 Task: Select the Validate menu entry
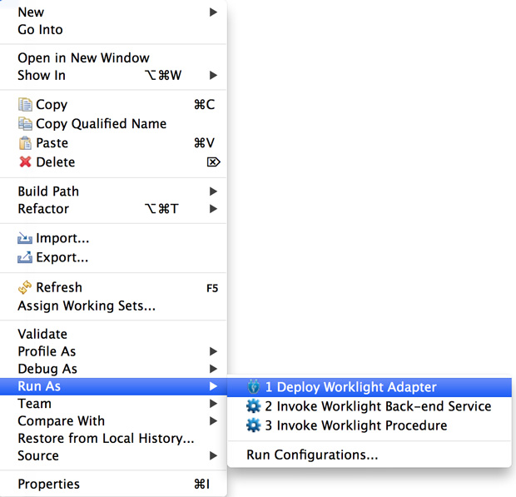[113, 334]
